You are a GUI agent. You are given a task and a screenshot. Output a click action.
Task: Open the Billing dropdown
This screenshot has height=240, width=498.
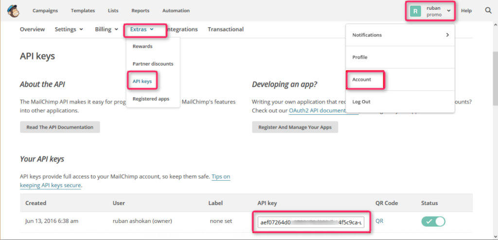pos(107,29)
